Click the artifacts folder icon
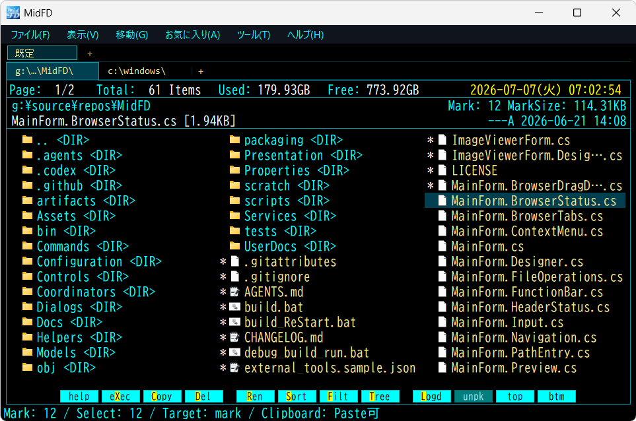Image resolution: width=636 pixels, height=421 pixels. pyautogui.click(x=27, y=200)
